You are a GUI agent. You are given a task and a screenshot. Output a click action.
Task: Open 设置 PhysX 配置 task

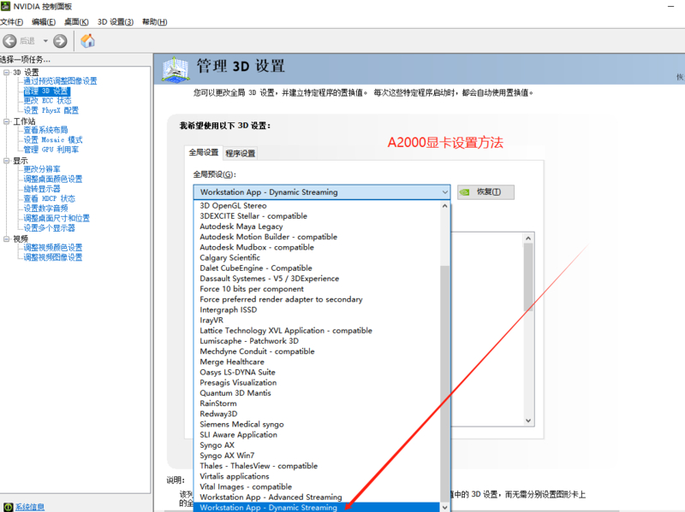51,110
